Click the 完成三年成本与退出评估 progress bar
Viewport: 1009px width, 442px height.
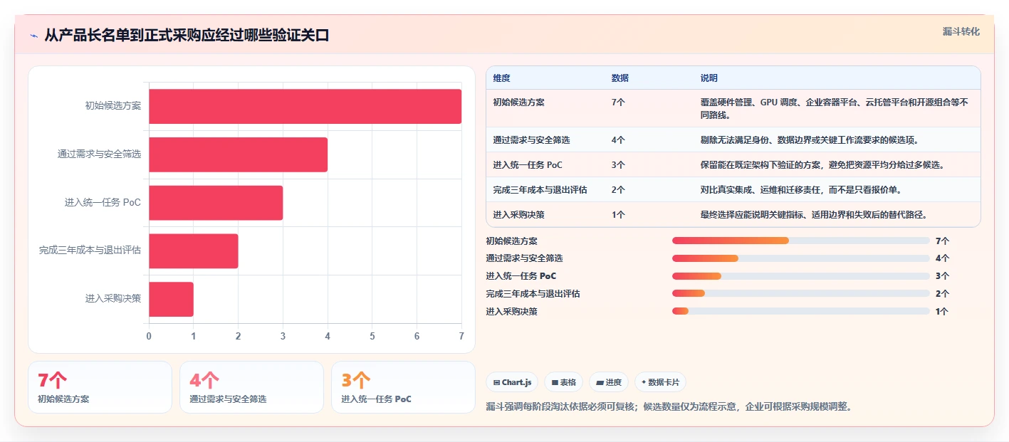click(x=801, y=293)
